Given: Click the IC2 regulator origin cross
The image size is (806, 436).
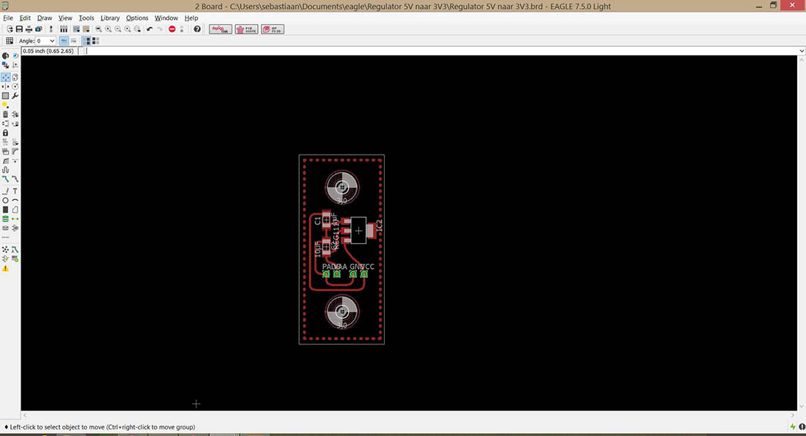Looking at the screenshot, I should tap(358, 230).
